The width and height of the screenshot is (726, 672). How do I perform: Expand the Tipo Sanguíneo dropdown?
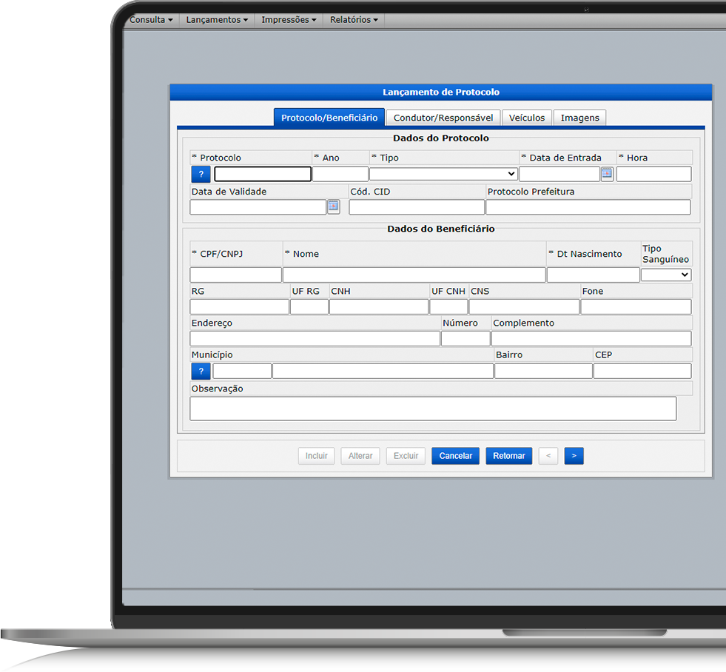666,275
